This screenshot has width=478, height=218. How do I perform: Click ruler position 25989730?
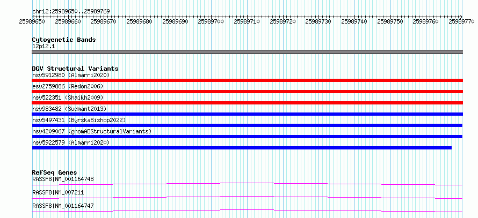318,21
